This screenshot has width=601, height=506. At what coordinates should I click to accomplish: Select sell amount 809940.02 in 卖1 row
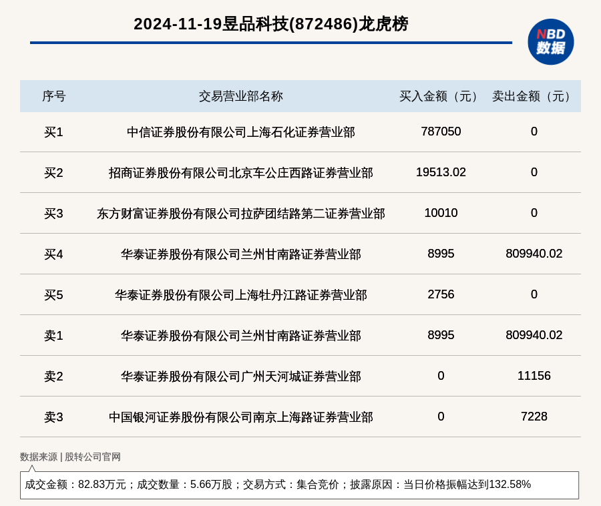point(534,335)
